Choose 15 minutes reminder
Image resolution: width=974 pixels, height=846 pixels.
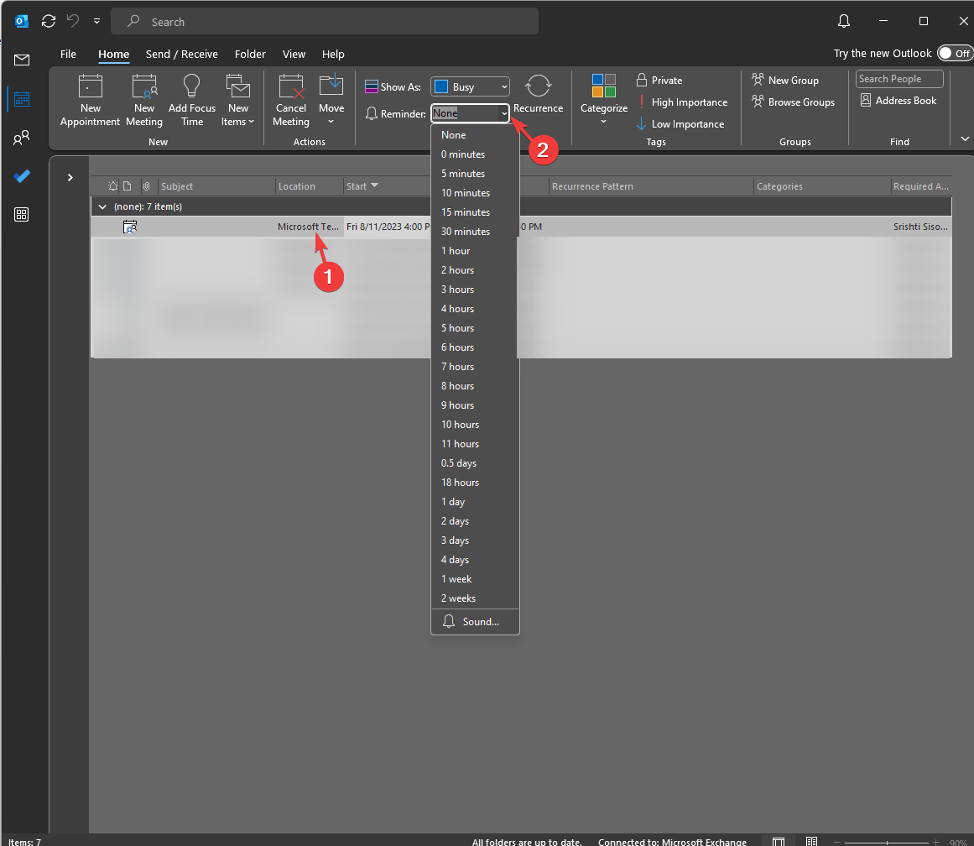coord(475,212)
